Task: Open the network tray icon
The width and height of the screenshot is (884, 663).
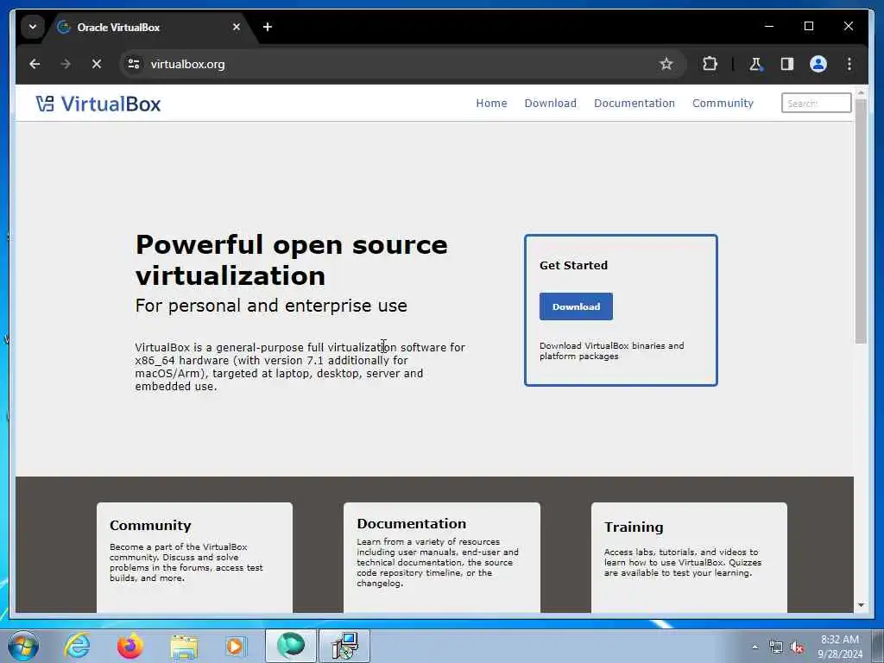Action: point(776,647)
